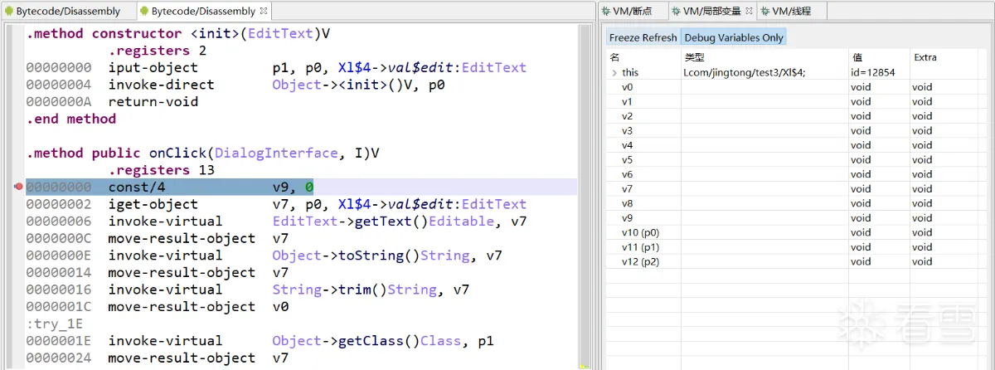This screenshot has height=370, width=995.
Task: Click the iput-object instruction line
Action: [x=276, y=68]
